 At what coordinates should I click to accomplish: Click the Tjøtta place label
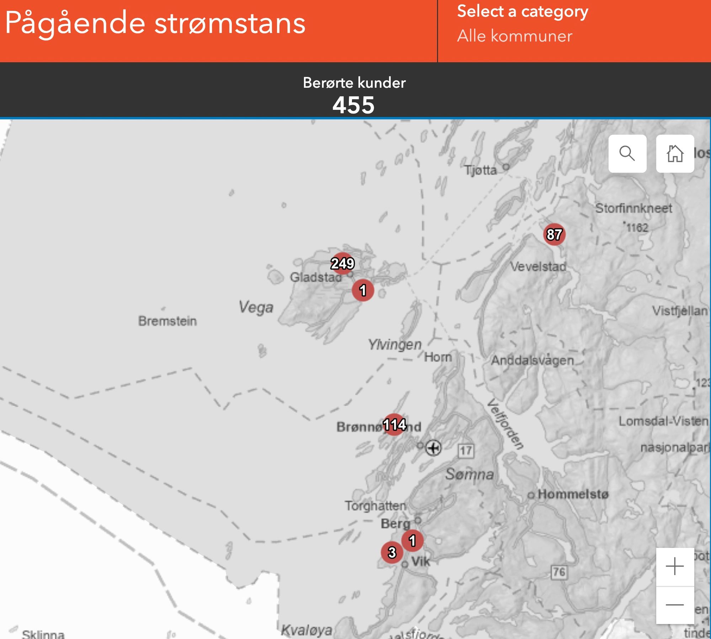(481, 170)
